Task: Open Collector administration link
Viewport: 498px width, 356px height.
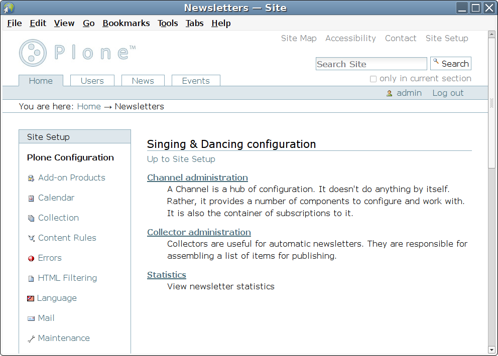Action: coord(199,232)
